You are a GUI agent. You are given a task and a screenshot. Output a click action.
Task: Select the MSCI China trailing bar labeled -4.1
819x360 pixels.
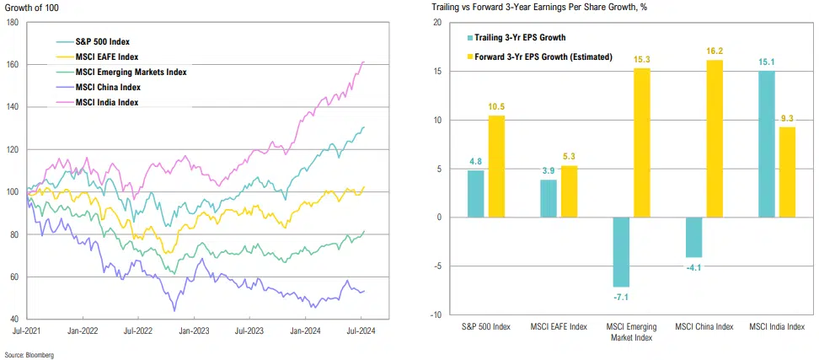693,237
